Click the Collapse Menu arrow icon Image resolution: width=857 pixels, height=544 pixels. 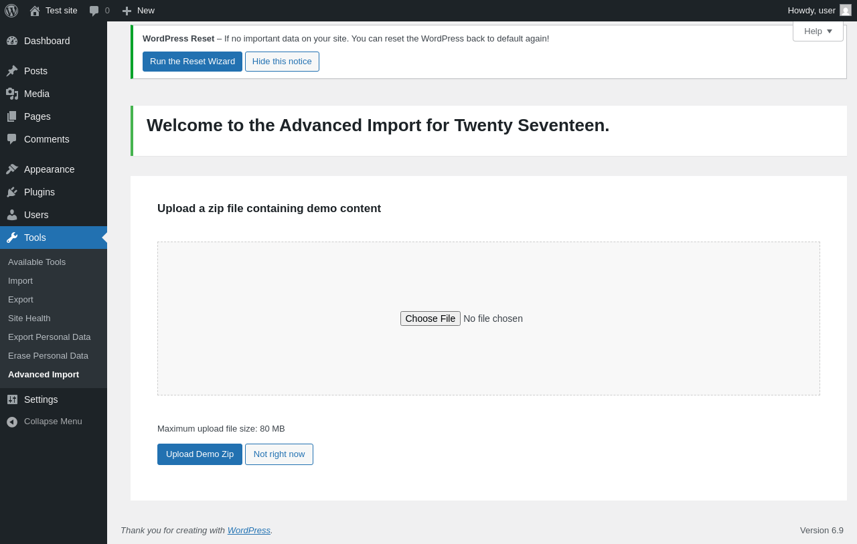coord(12,422)
